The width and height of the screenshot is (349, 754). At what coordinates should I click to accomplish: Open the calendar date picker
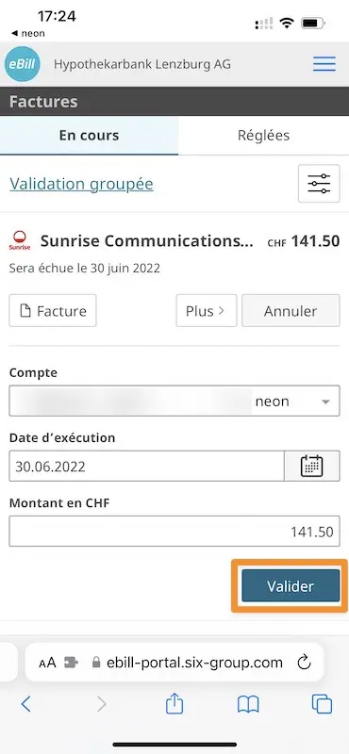(312, 466)
